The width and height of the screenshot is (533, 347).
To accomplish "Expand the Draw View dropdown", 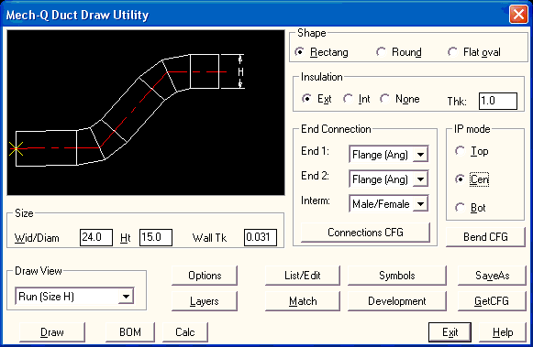I will point(126,297).
